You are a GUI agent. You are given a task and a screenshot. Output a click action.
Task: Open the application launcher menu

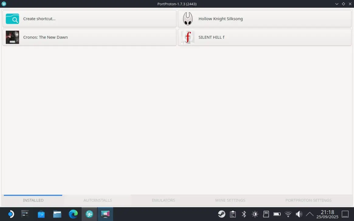[x=11, y=214]
